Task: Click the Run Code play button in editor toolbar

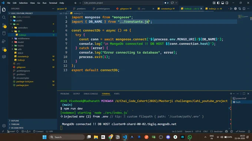Action: click(x=231, y=8)
